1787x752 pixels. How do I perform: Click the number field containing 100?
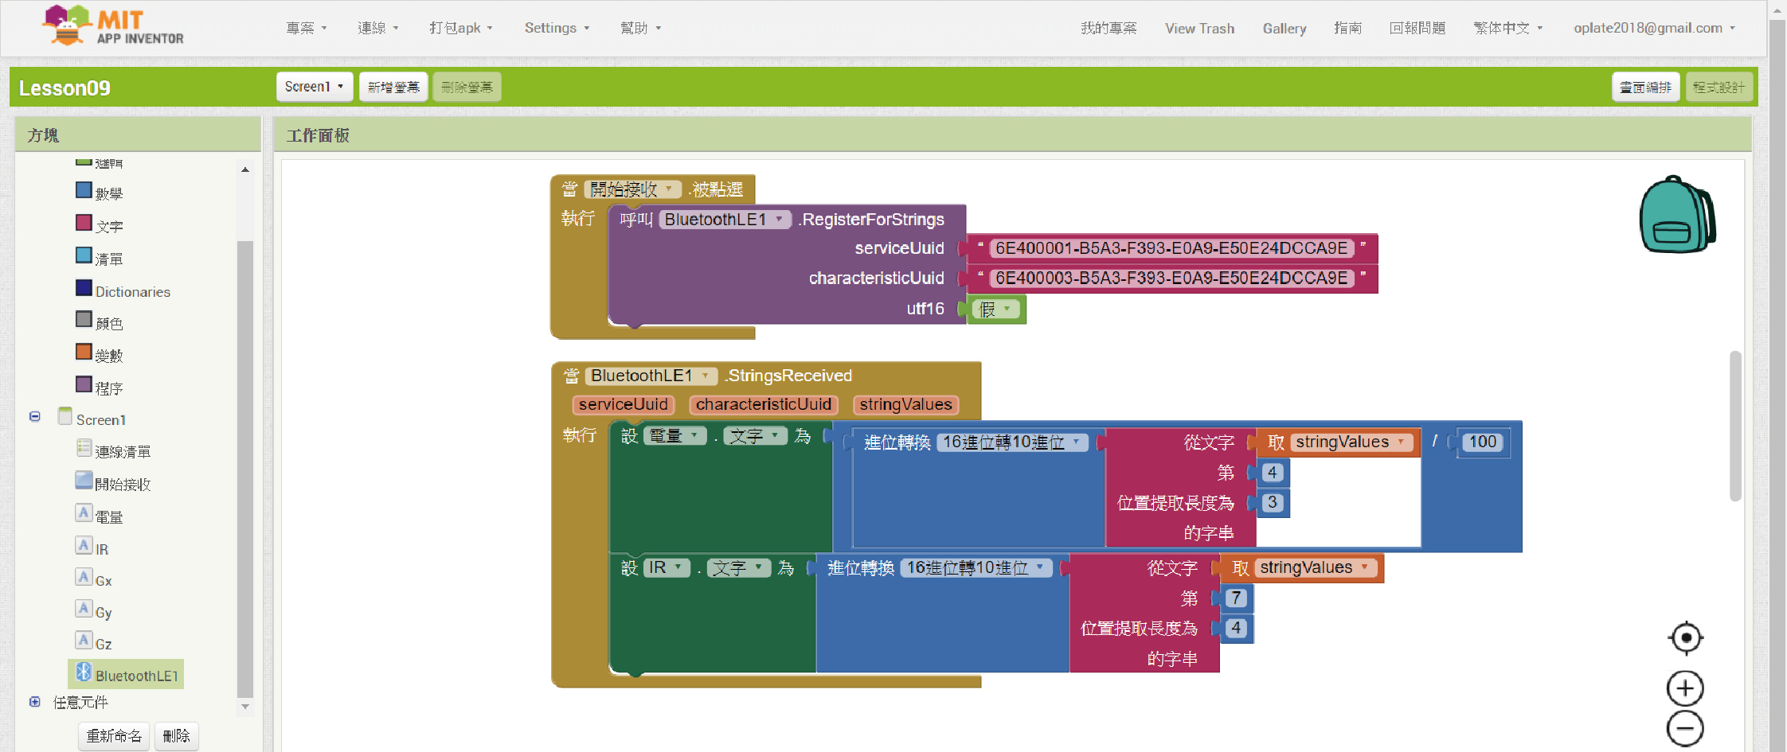click(1482, 442)
